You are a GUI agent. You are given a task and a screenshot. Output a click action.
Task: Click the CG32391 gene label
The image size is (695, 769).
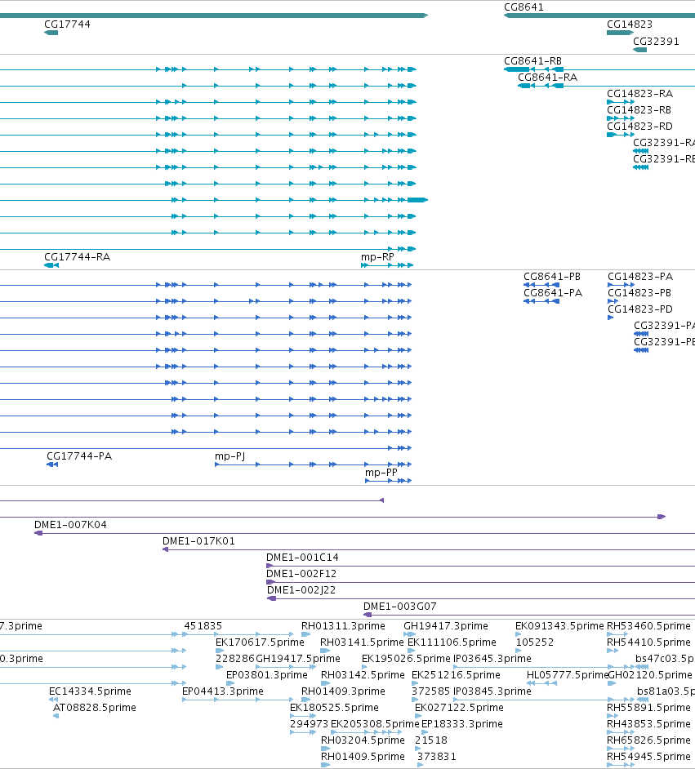(x=656, y=42)
